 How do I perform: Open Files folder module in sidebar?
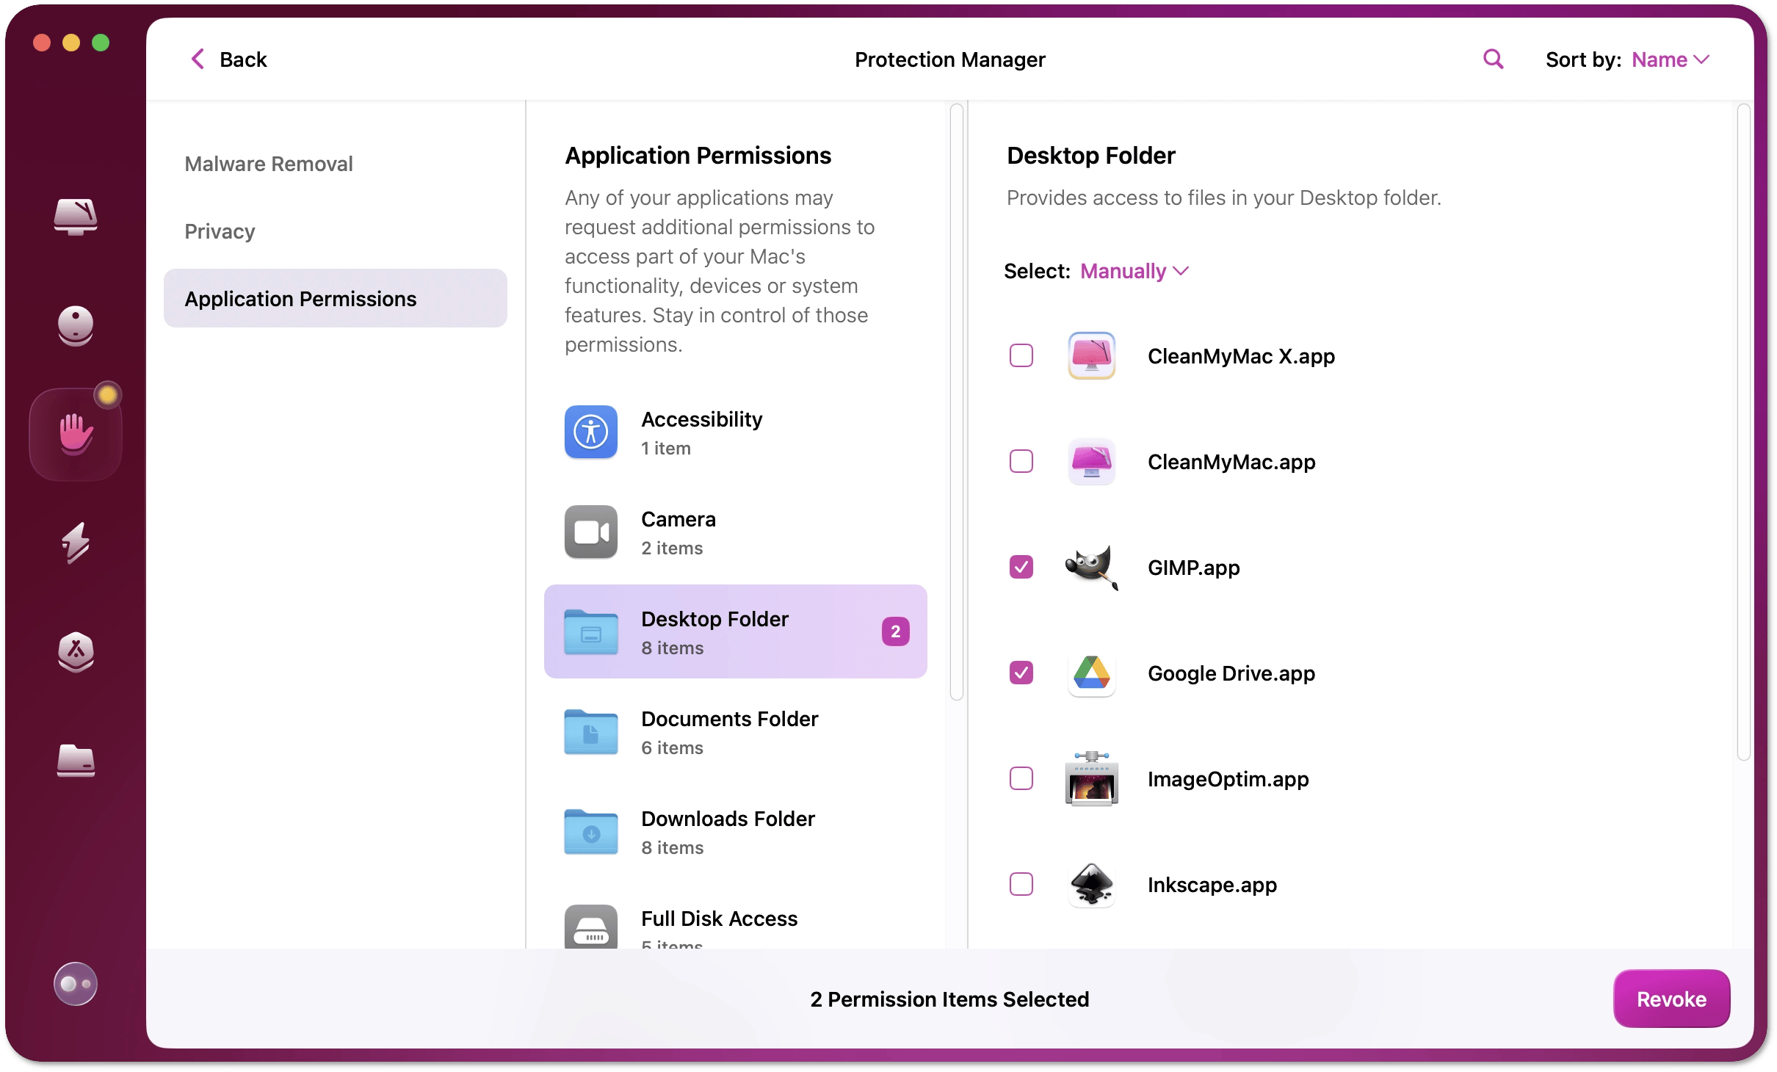tap(76, 760)
